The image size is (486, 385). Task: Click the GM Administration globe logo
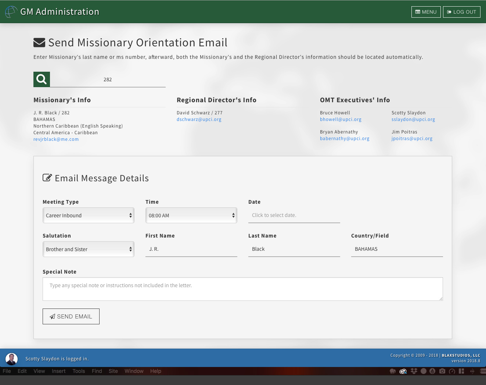11,12
